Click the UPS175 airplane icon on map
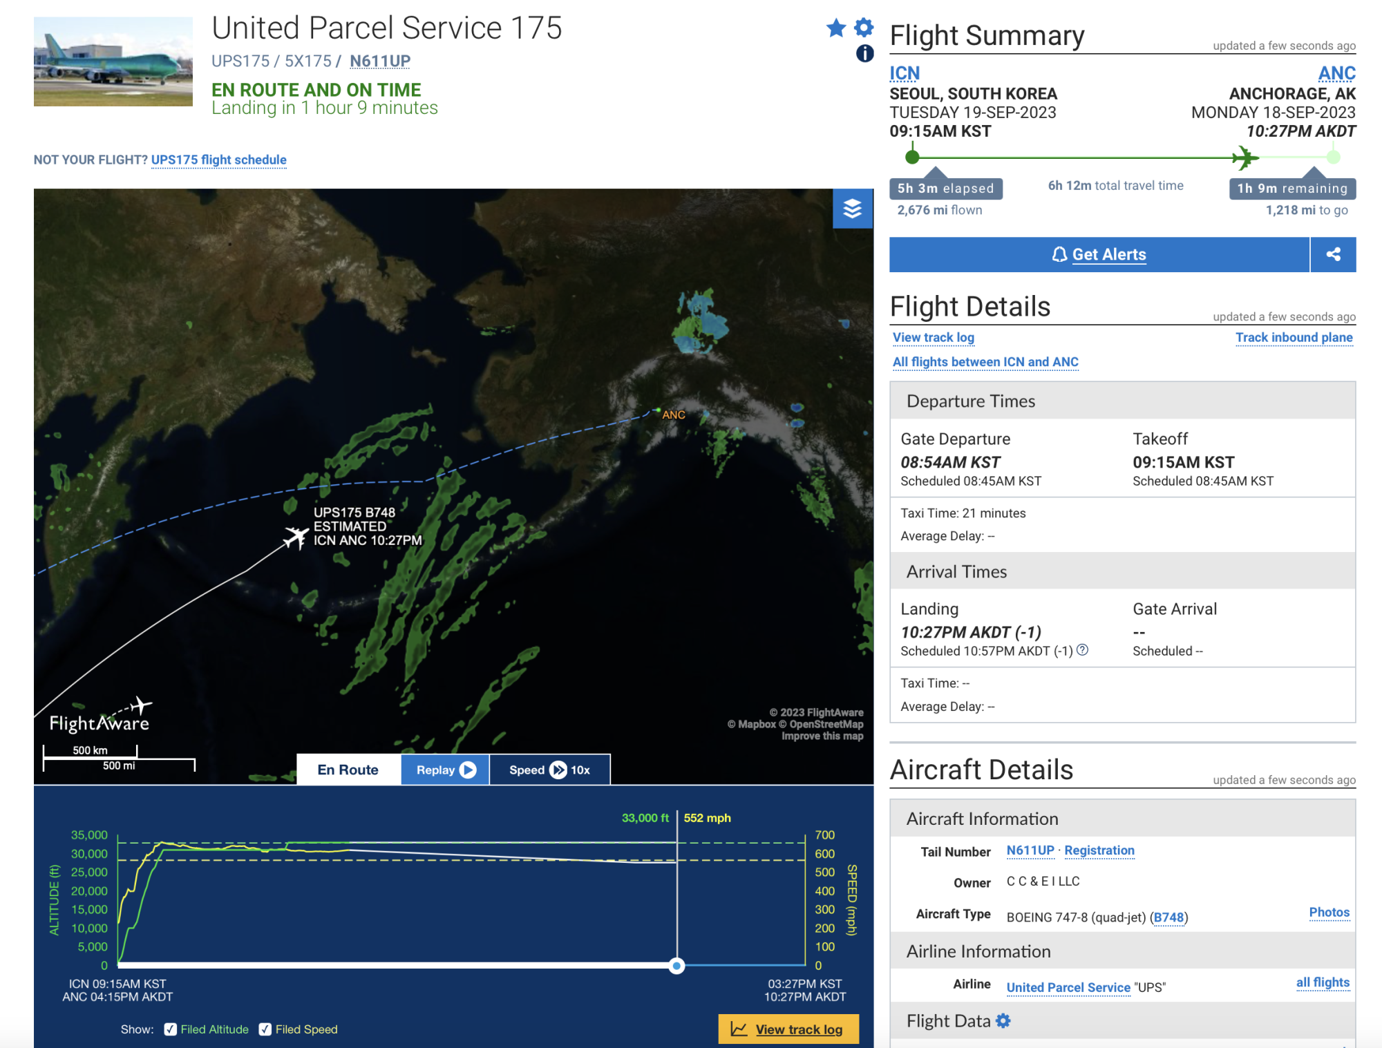 pos(296,537)
